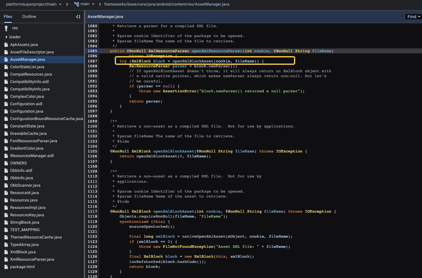Open ResourceId.java
Image resolution: width=422 pixels, height=278 pixels.
(x=24, y=193)
